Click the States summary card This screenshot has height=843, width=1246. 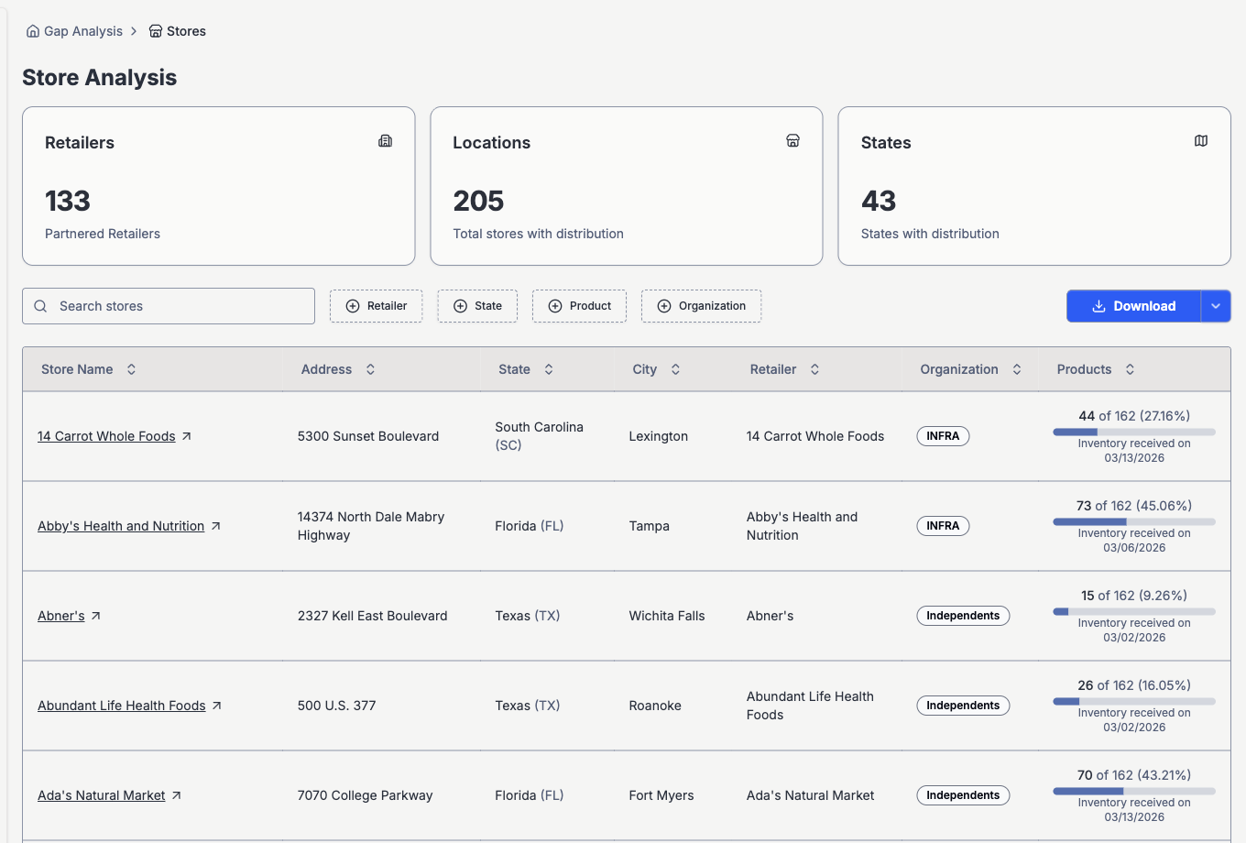pos(1034,186)
